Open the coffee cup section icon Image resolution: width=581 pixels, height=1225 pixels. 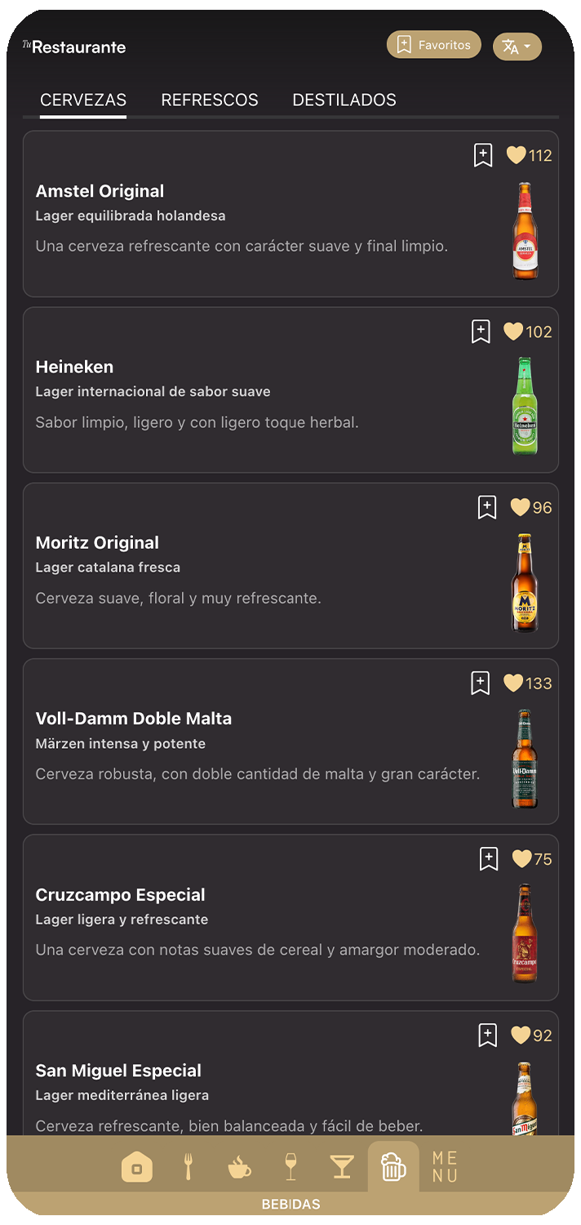[x=239, y=1168]
